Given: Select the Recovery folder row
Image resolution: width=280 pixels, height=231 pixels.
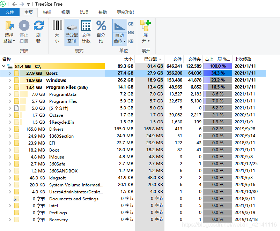Looking at the screenshot, I should [133, 220].
